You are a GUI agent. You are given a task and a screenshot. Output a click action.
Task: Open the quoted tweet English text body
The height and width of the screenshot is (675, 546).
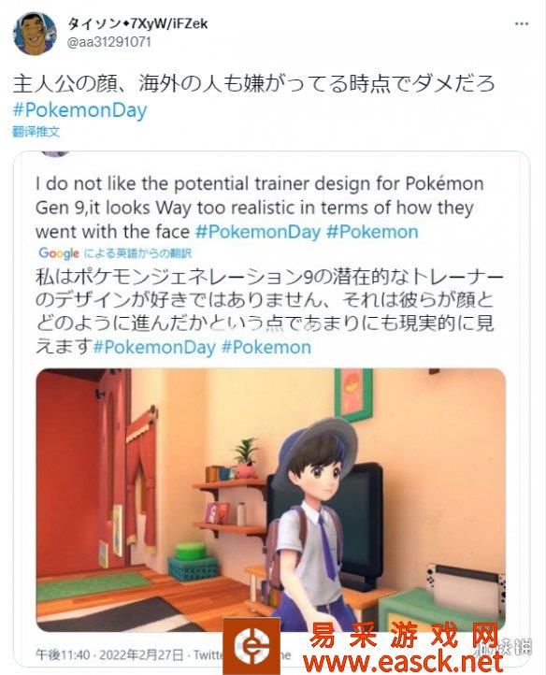coord(260,208)
